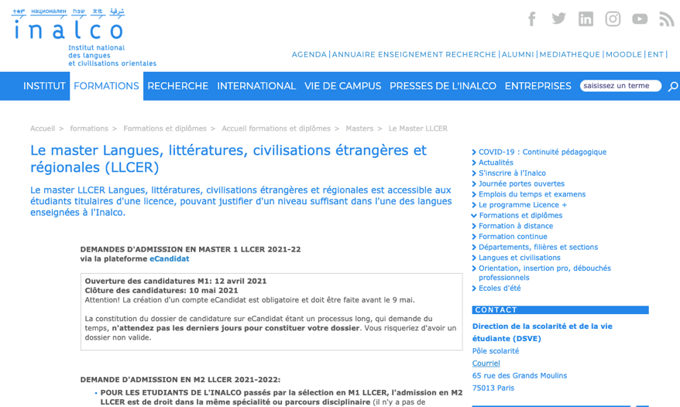Open the YouTube icon in header

point(640,19)
